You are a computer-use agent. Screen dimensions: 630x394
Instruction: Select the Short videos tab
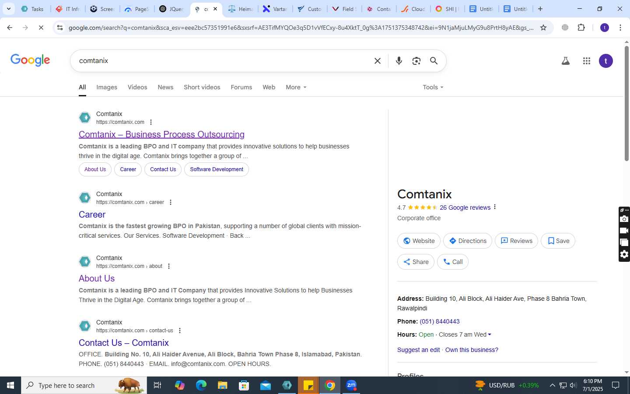pos(202,87)
